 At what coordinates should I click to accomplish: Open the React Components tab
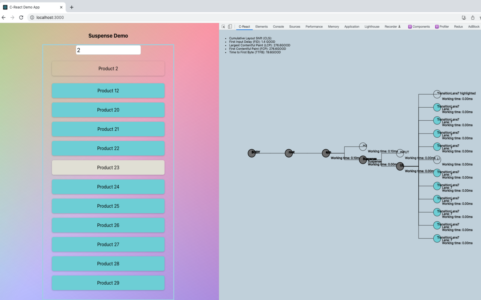coord(419,27)
